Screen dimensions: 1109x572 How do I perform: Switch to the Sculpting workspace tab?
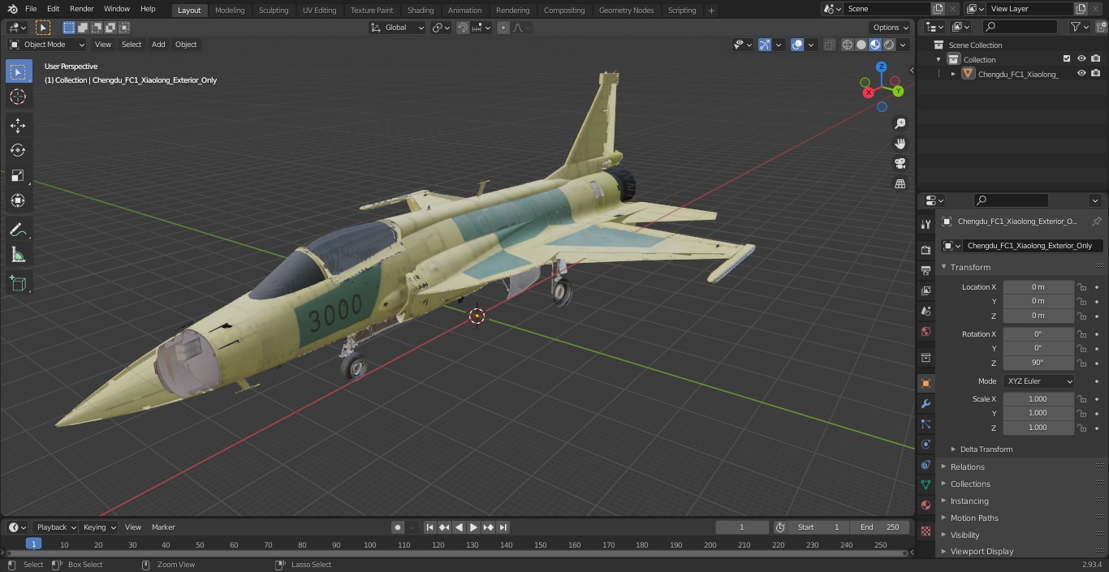click(x=274, y=10)
